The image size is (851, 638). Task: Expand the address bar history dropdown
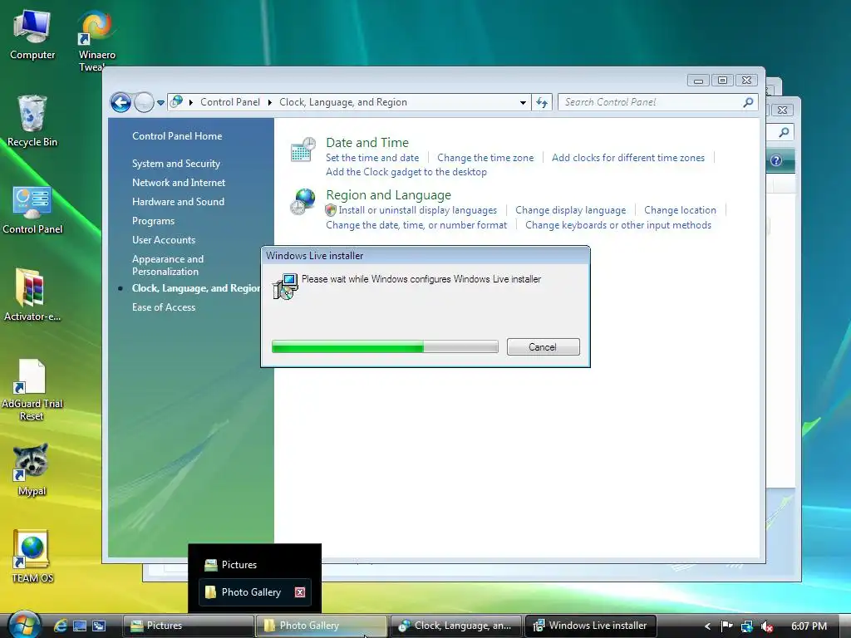point(523,102)
